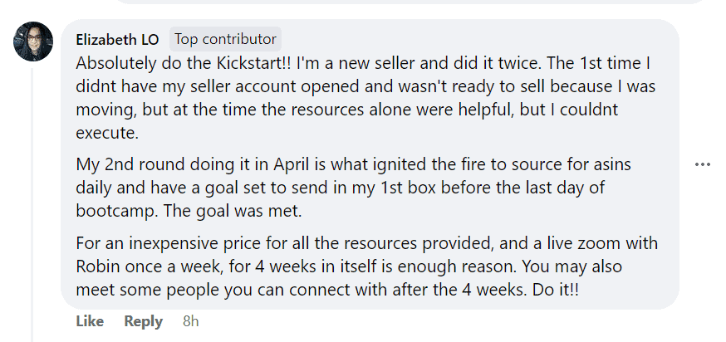Click the word execute ending first paragraph
Screen dimensions: 726x342
(102, 131)
